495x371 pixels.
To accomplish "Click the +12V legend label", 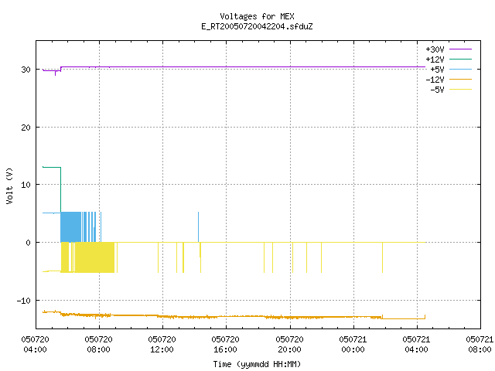I will (435, 60).
